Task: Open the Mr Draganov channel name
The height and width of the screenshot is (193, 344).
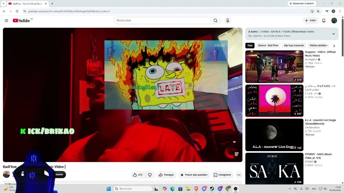Action: click(x=311, y=60)
